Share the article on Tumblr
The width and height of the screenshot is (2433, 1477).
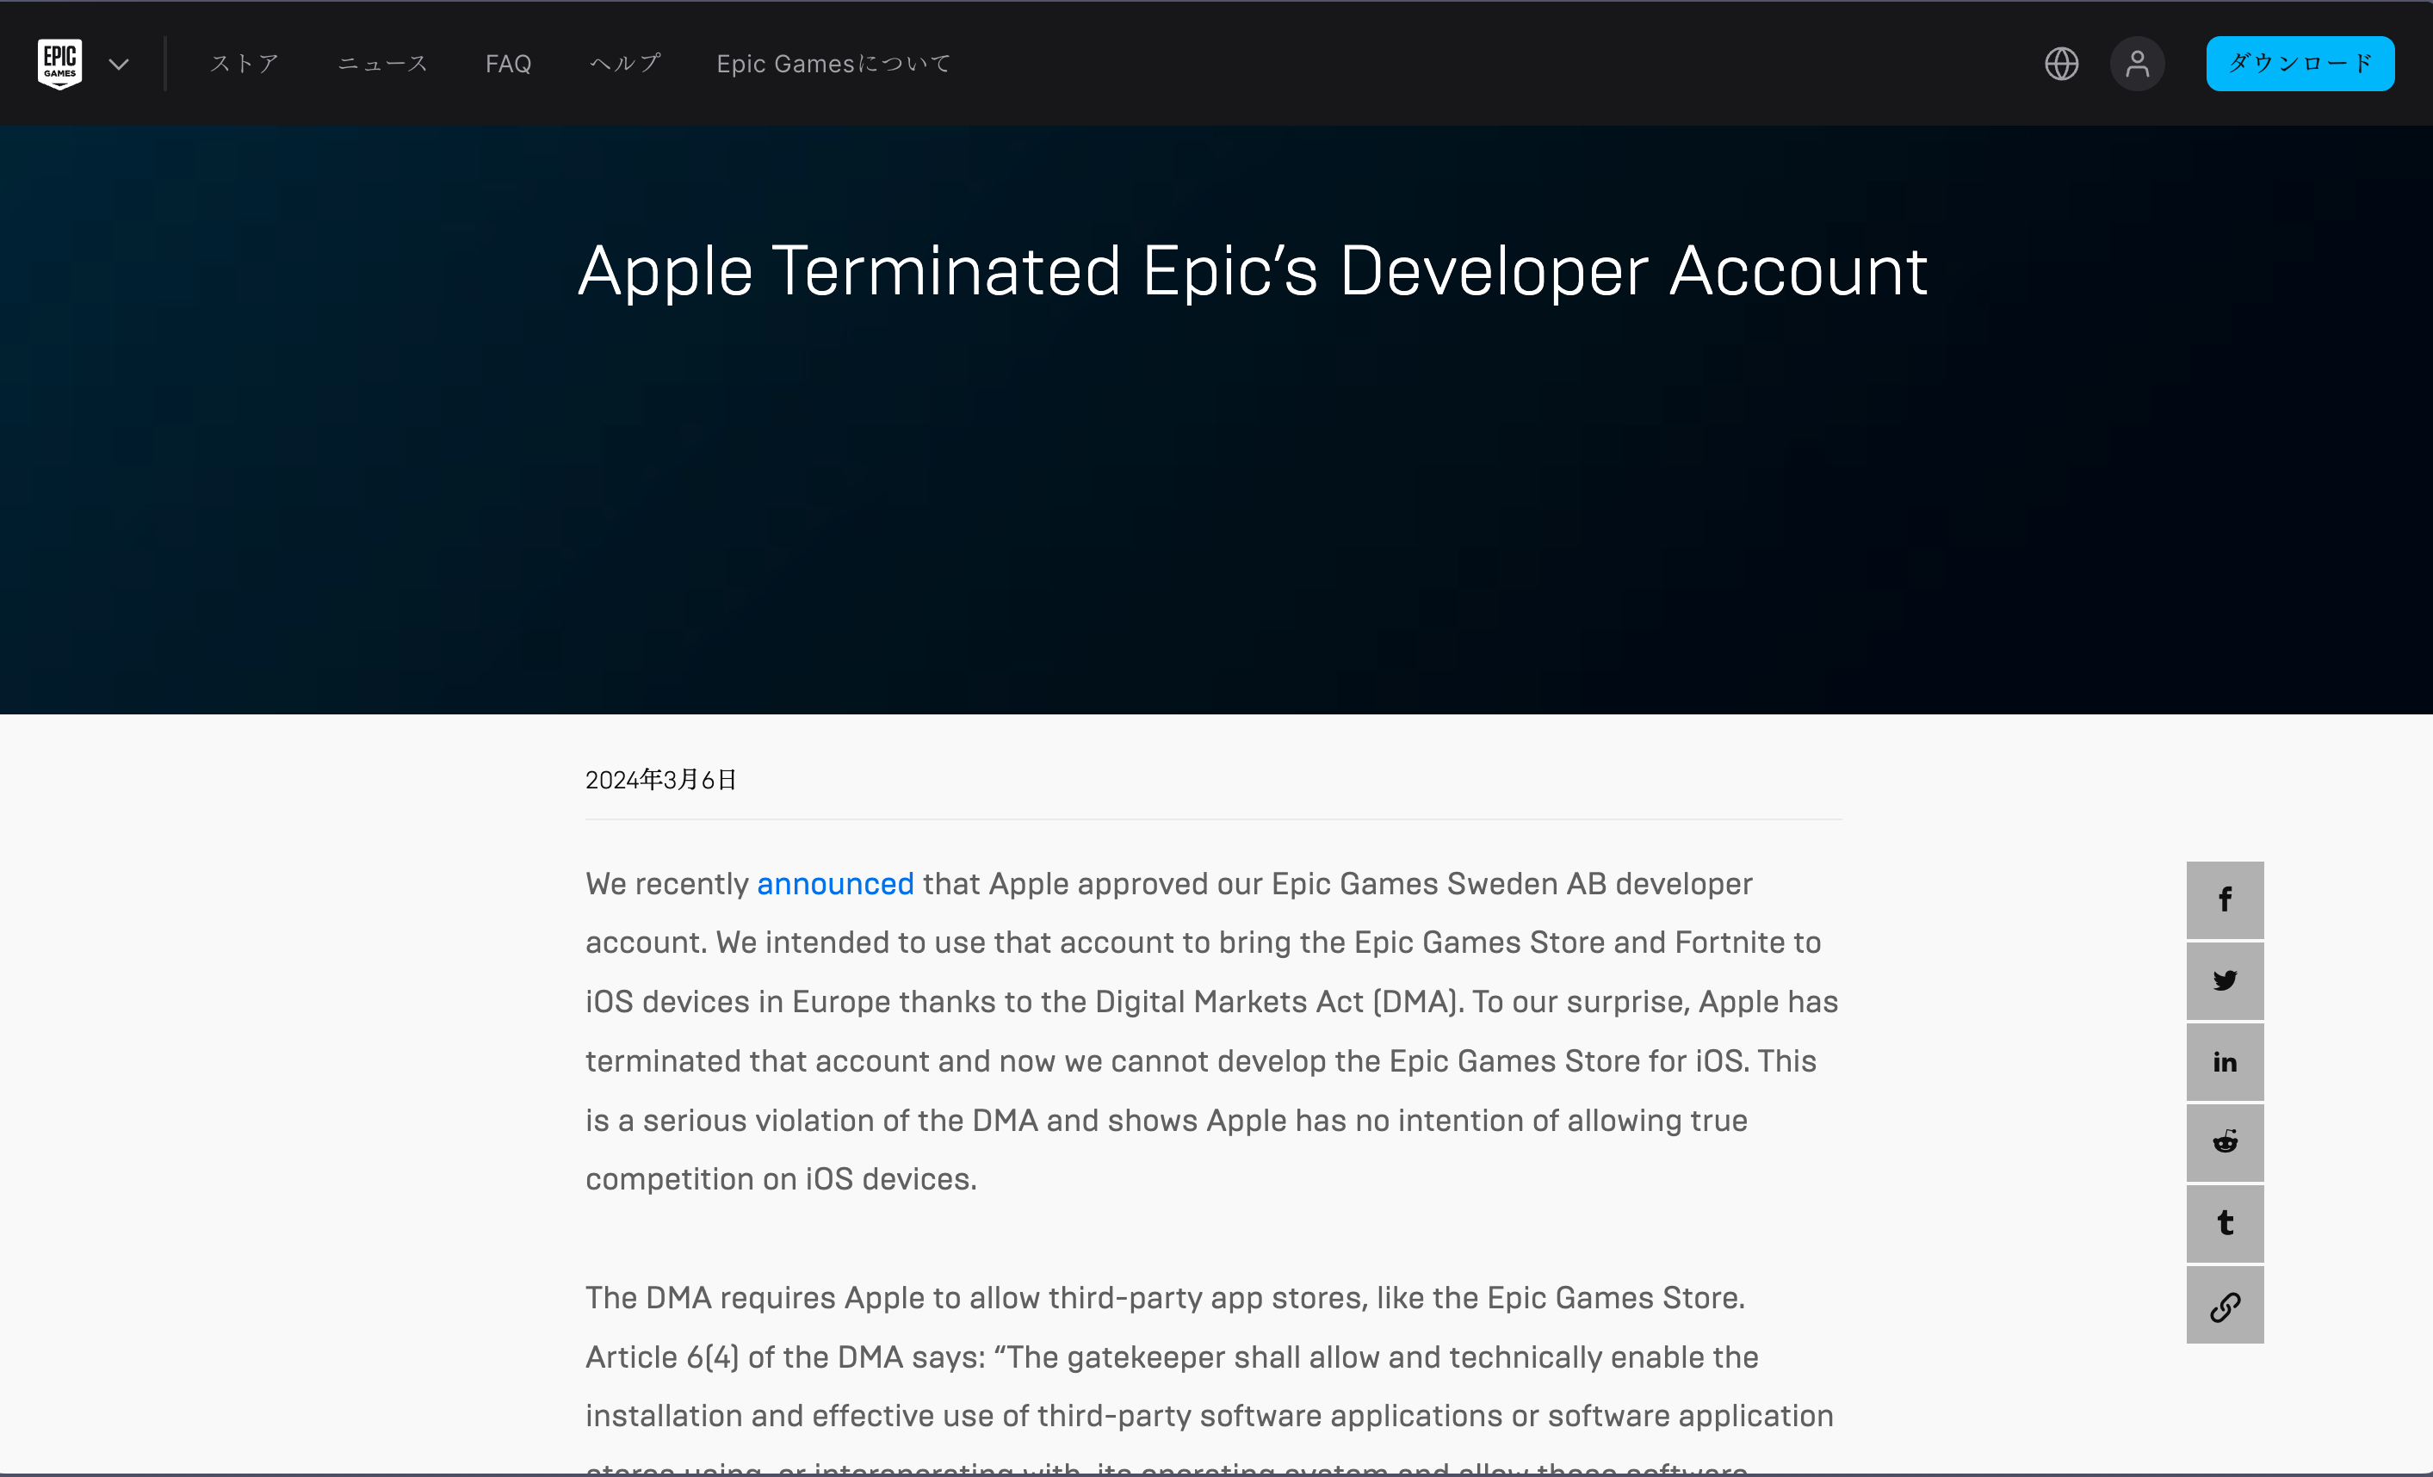(x=2225, y=1223)
